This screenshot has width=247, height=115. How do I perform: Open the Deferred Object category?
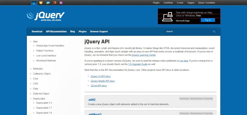pos(41,94)
